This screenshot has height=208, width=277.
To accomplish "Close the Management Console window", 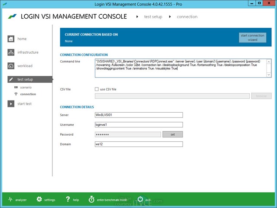I will 269,3.
